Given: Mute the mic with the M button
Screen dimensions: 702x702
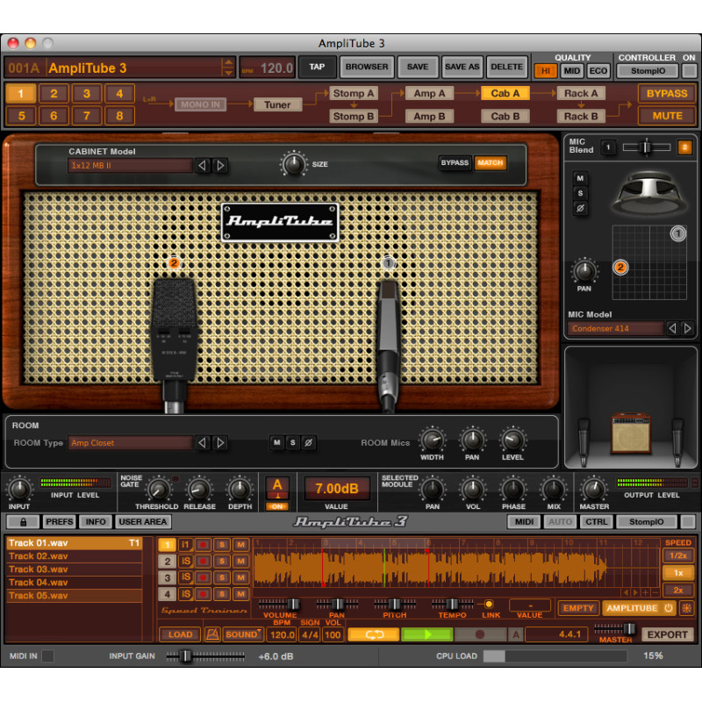Looking at the screenshot, I should [x=580, y=178].
